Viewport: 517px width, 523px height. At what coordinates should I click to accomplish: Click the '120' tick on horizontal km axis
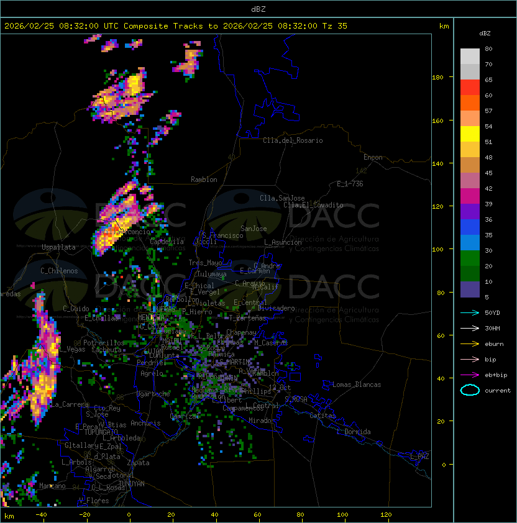tap(386, 515)
